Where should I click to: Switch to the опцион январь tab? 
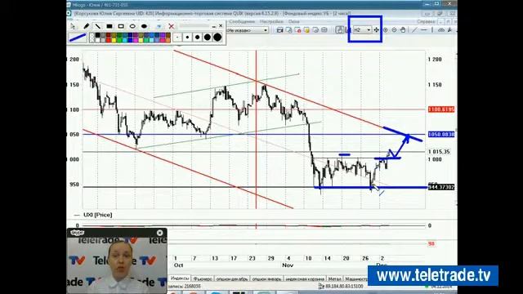tap(266, 278)
